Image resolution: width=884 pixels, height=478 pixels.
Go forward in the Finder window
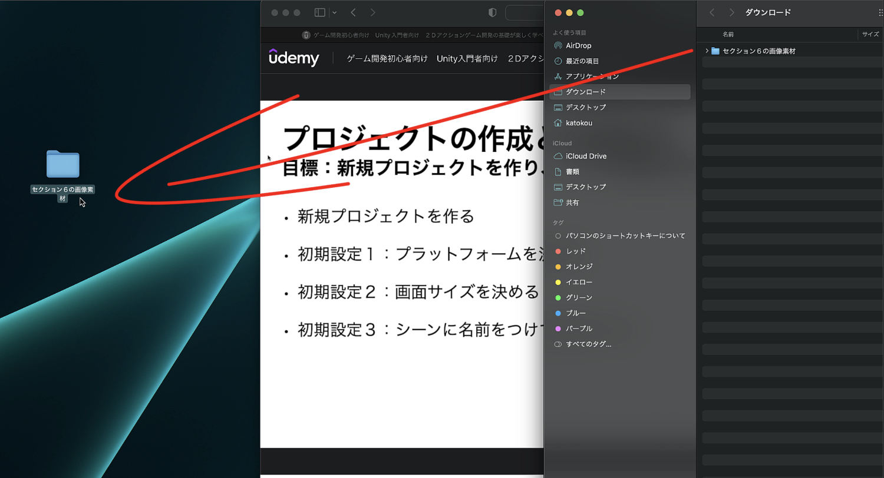[x=731, y=12]
